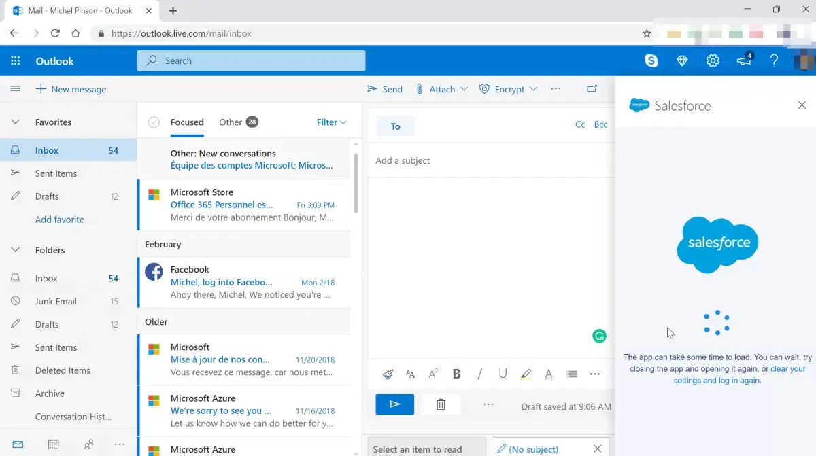Switch to the Calendar module

(x=53, y=444)
